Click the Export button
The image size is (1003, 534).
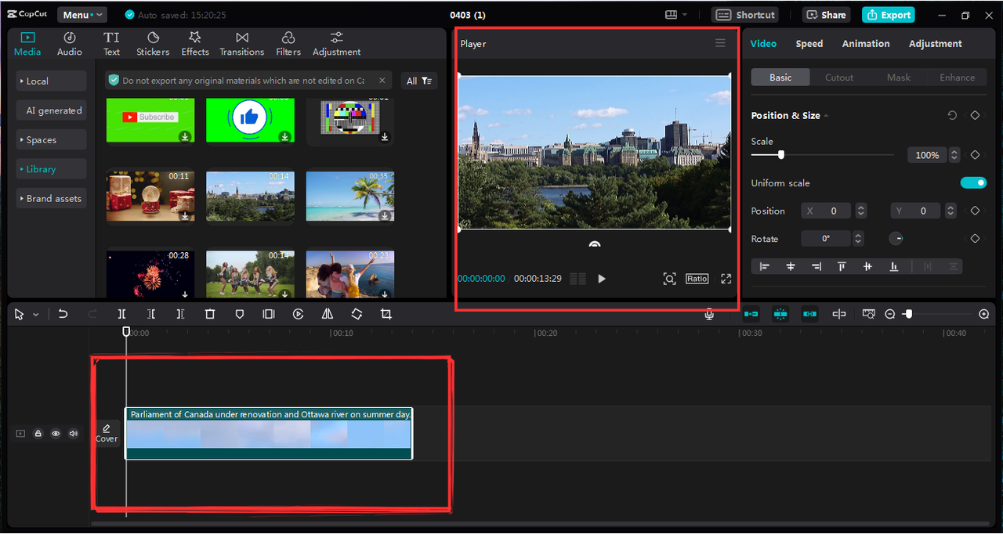click(888, 14)
